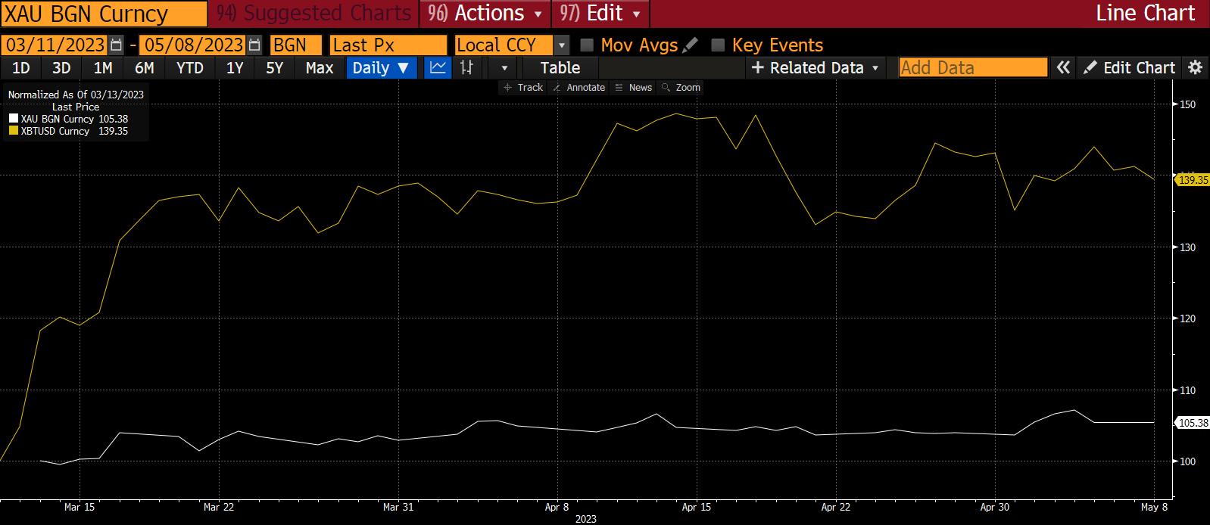Image resolution: width=1210 pixels, height=525 pixels.
Task: Click the Mov Avgs pencil edit icon
Action: (690, 45)
